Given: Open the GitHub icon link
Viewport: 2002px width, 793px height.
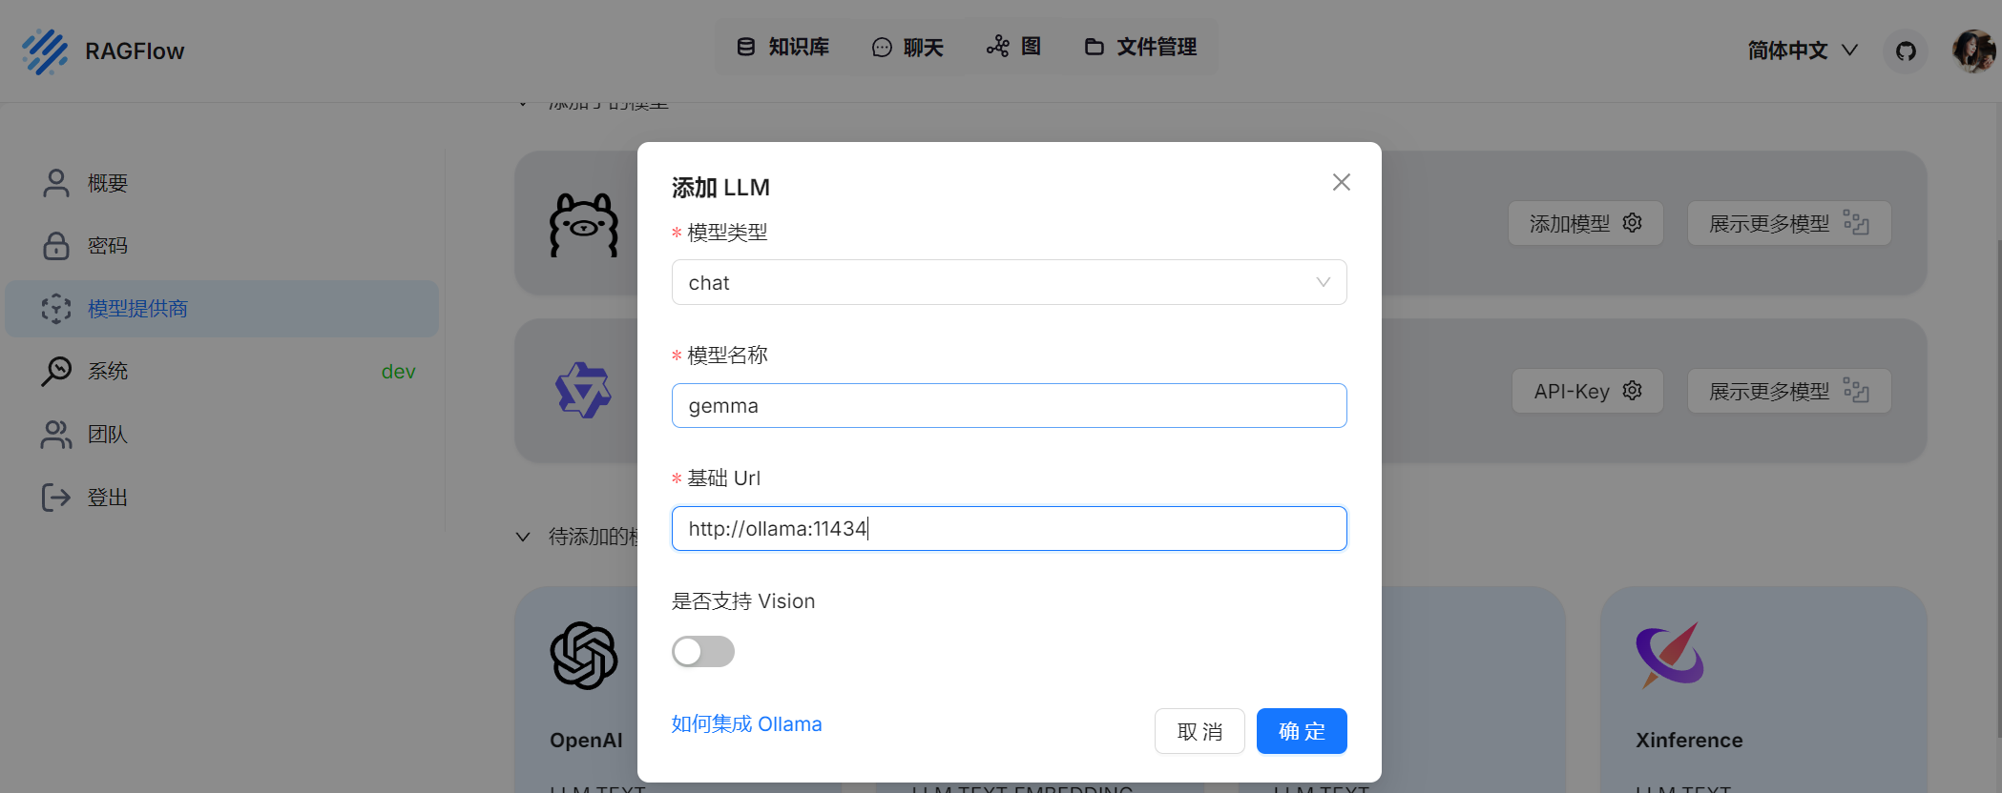Looking at the screenshot, I should point(1906,51).
